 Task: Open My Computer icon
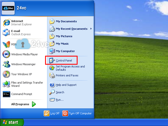[52, 51]
